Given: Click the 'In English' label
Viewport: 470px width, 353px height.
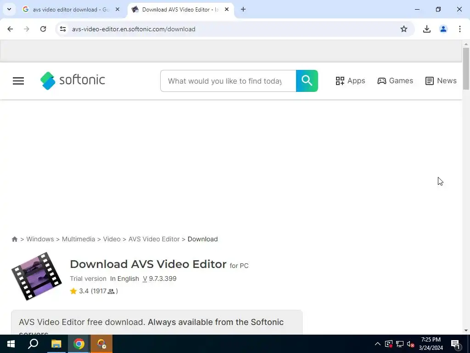Looking at the screenshot, I should pyautogui.click(x=124, y=279).
